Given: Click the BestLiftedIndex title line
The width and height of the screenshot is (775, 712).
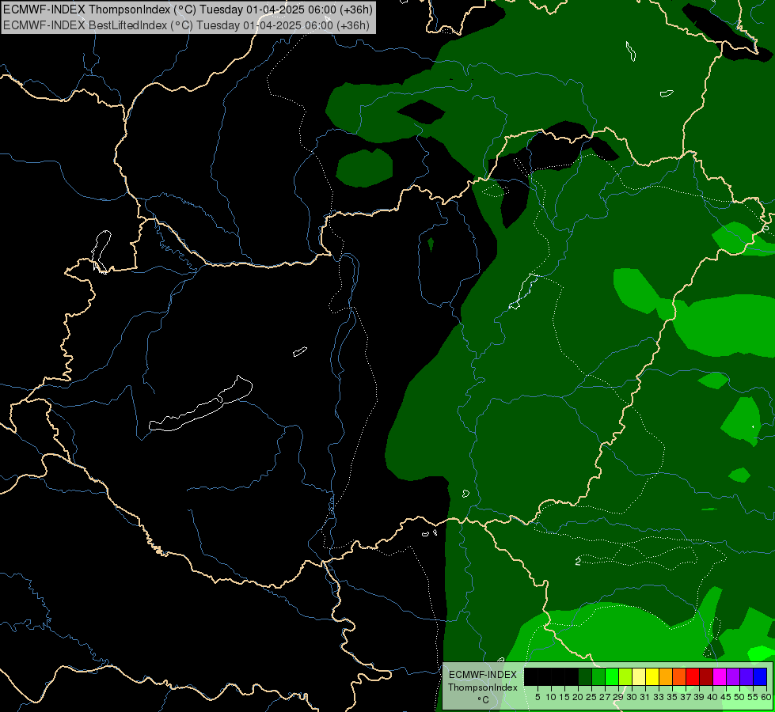Looking at the screenshot, I should click(x=186, y=25).
